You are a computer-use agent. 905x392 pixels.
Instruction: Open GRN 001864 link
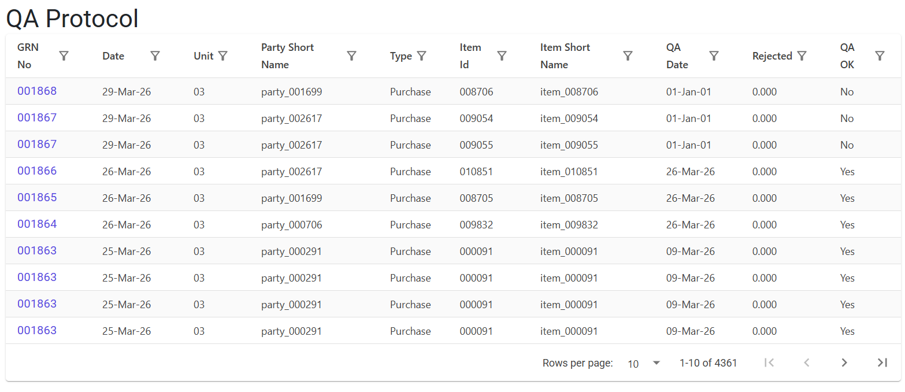(x=37, y=224)
